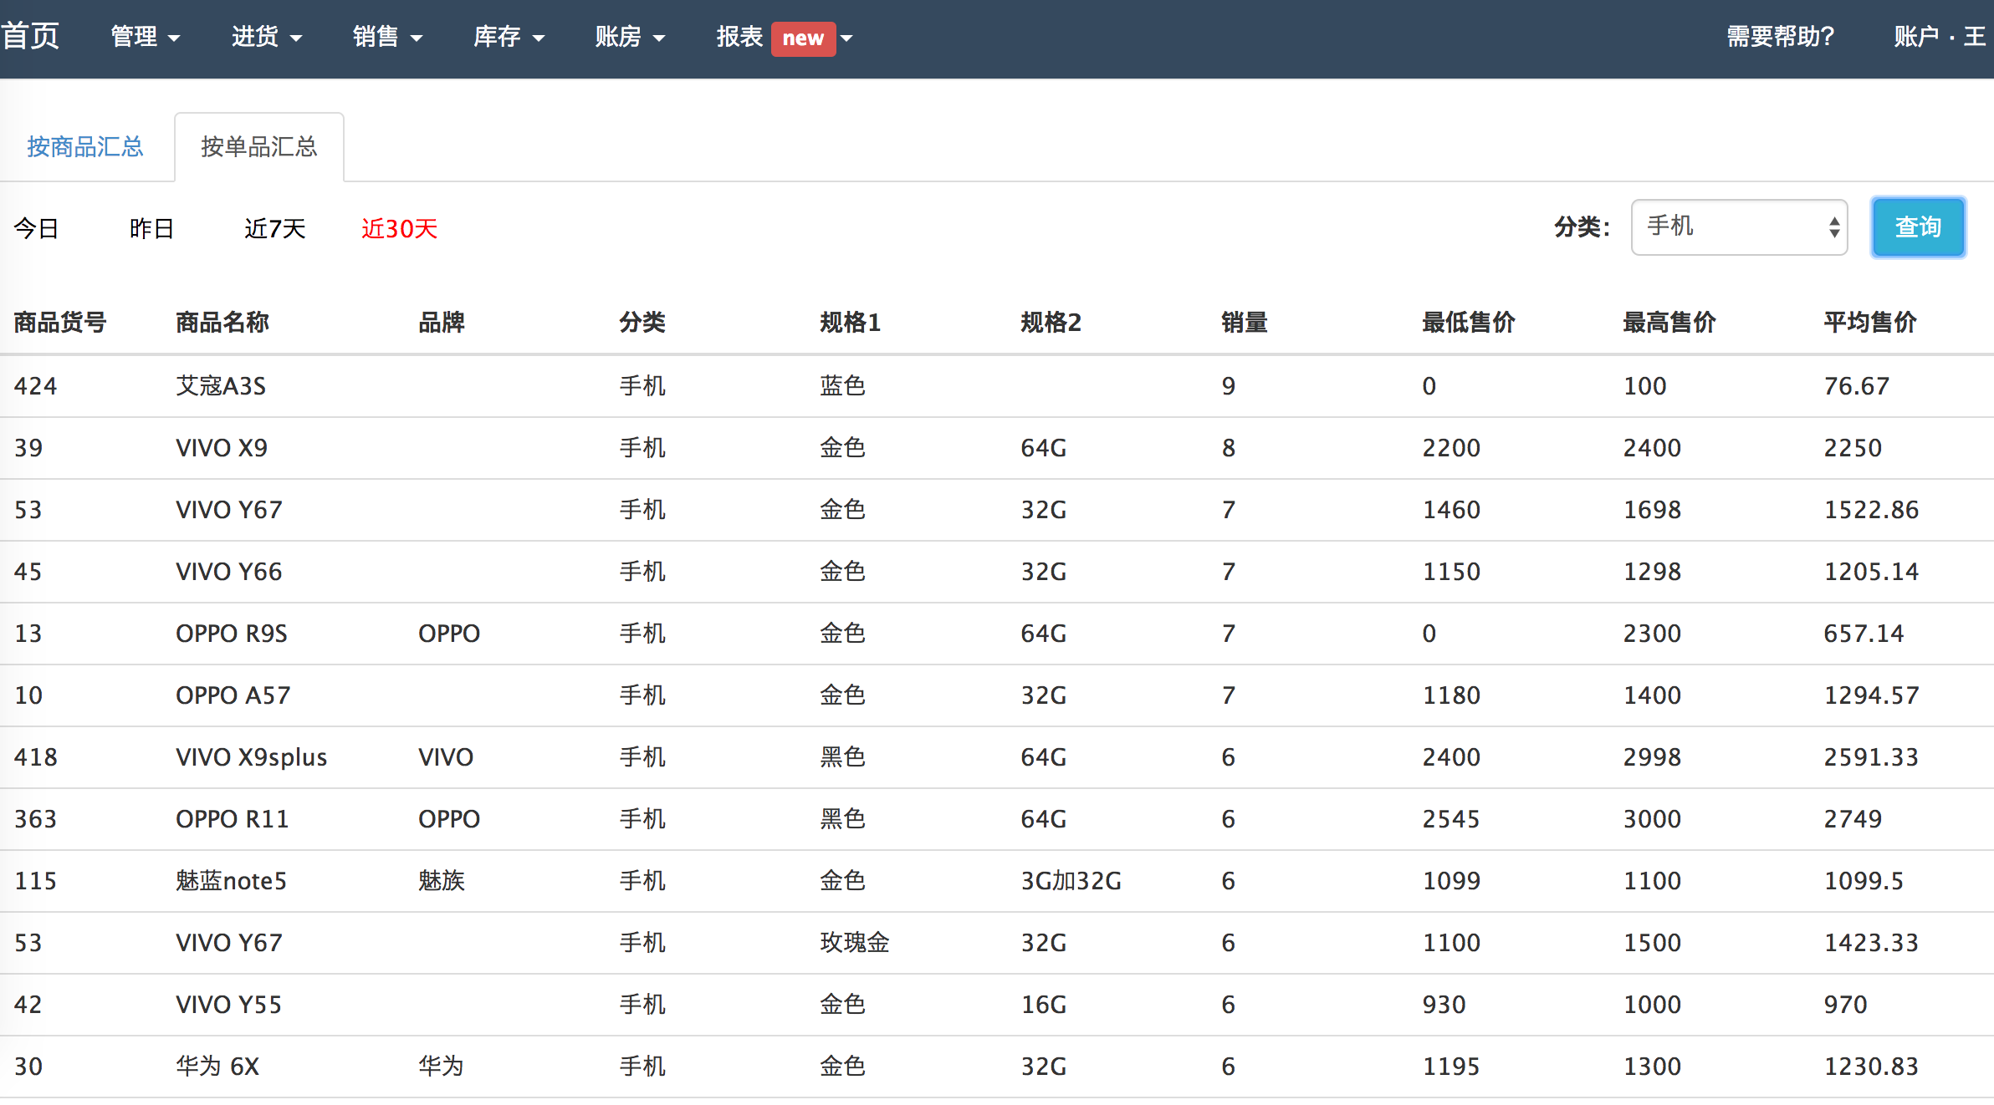Viewport: 1994px width, 1105px height.
Task: Click 需要帮助? in the top bar
Action: pos(1781,37)
